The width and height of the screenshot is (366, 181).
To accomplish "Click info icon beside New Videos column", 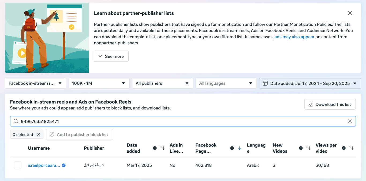I will tap(301, 148).
